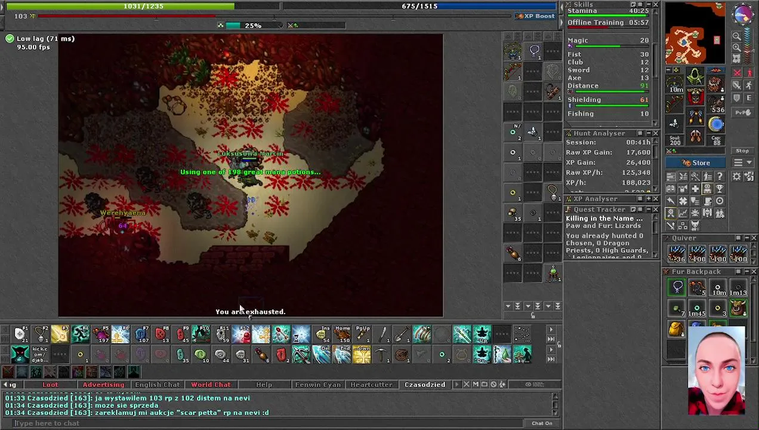Click the equipped helmet slot

[x=695, y=76]
